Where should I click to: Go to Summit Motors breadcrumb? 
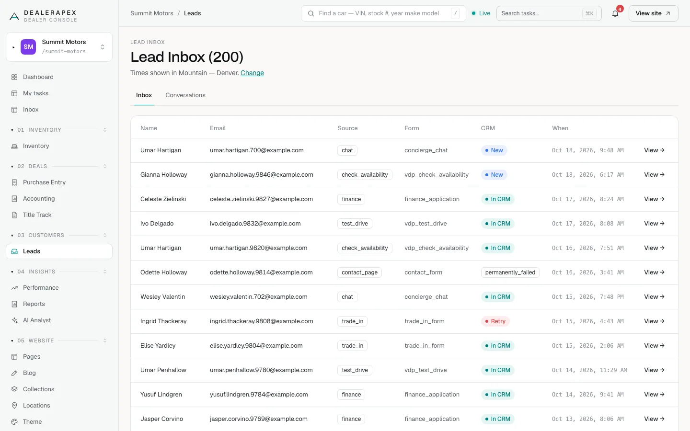(152, 13)
